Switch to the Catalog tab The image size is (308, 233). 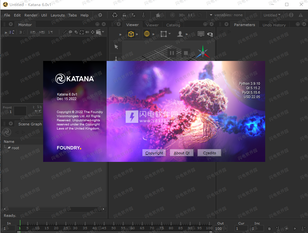(173, 25)
